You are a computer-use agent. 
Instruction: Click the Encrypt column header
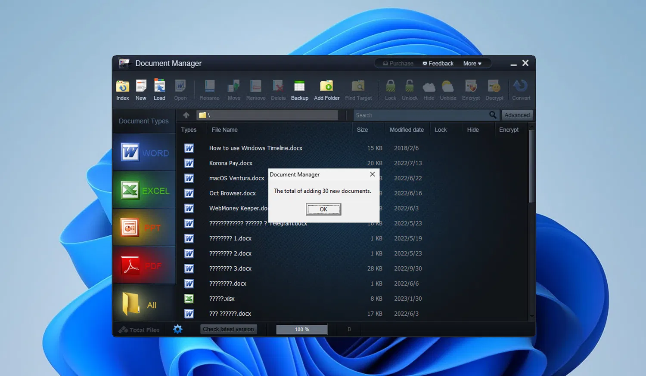tap(509, 129)
